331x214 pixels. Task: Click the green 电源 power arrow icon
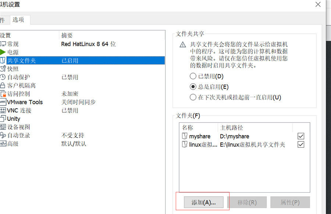pos(3,52)
